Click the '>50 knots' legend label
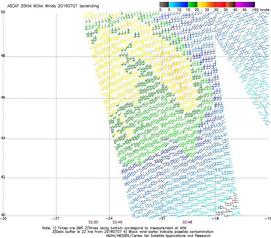Image resolution: width=271 pixels, height=238 pixels. [x=260, y=10]
